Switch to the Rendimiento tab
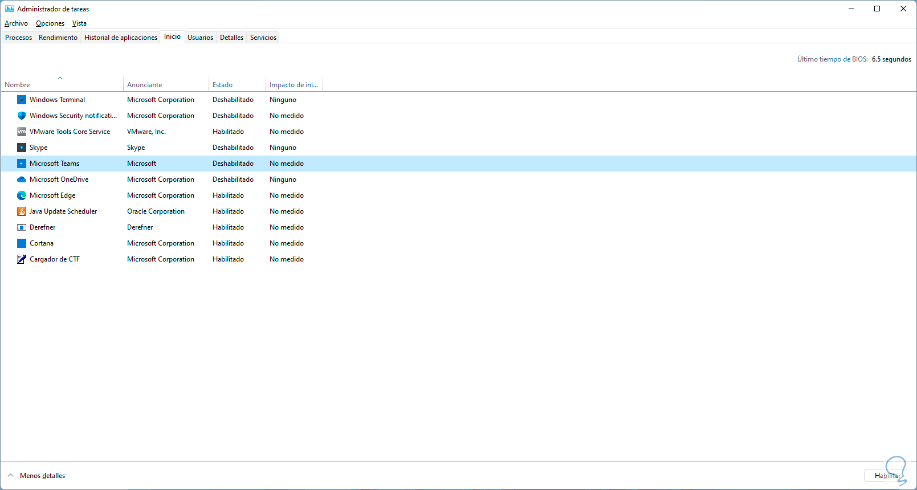917x490 pixels. pyautogui.click(x=58, y=38)
